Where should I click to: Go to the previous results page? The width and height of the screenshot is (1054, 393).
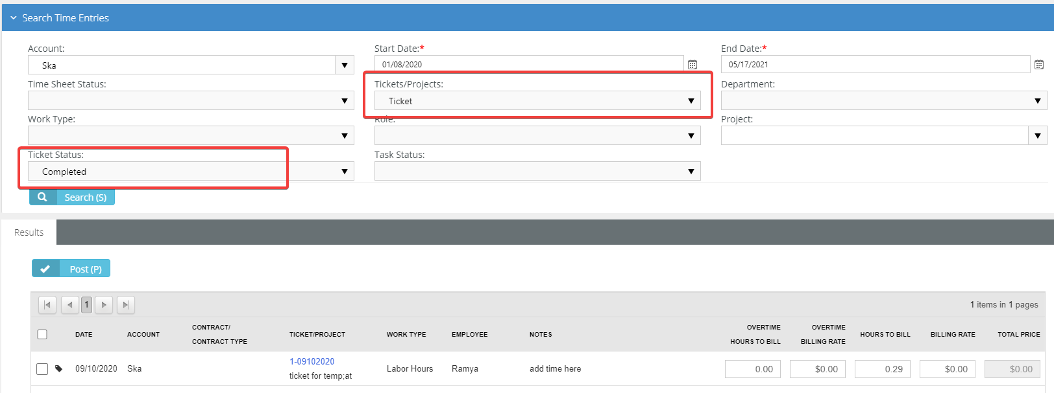69,305
